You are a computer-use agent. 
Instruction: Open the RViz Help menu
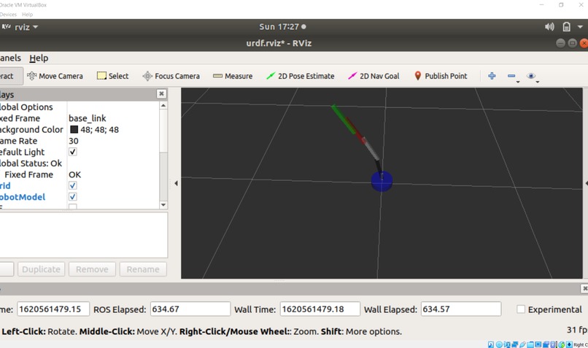tap(39, 58)
